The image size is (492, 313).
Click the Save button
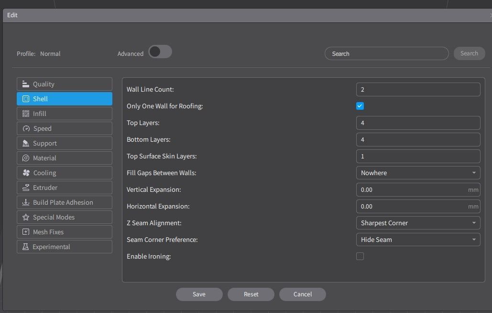tap(199, 294)
